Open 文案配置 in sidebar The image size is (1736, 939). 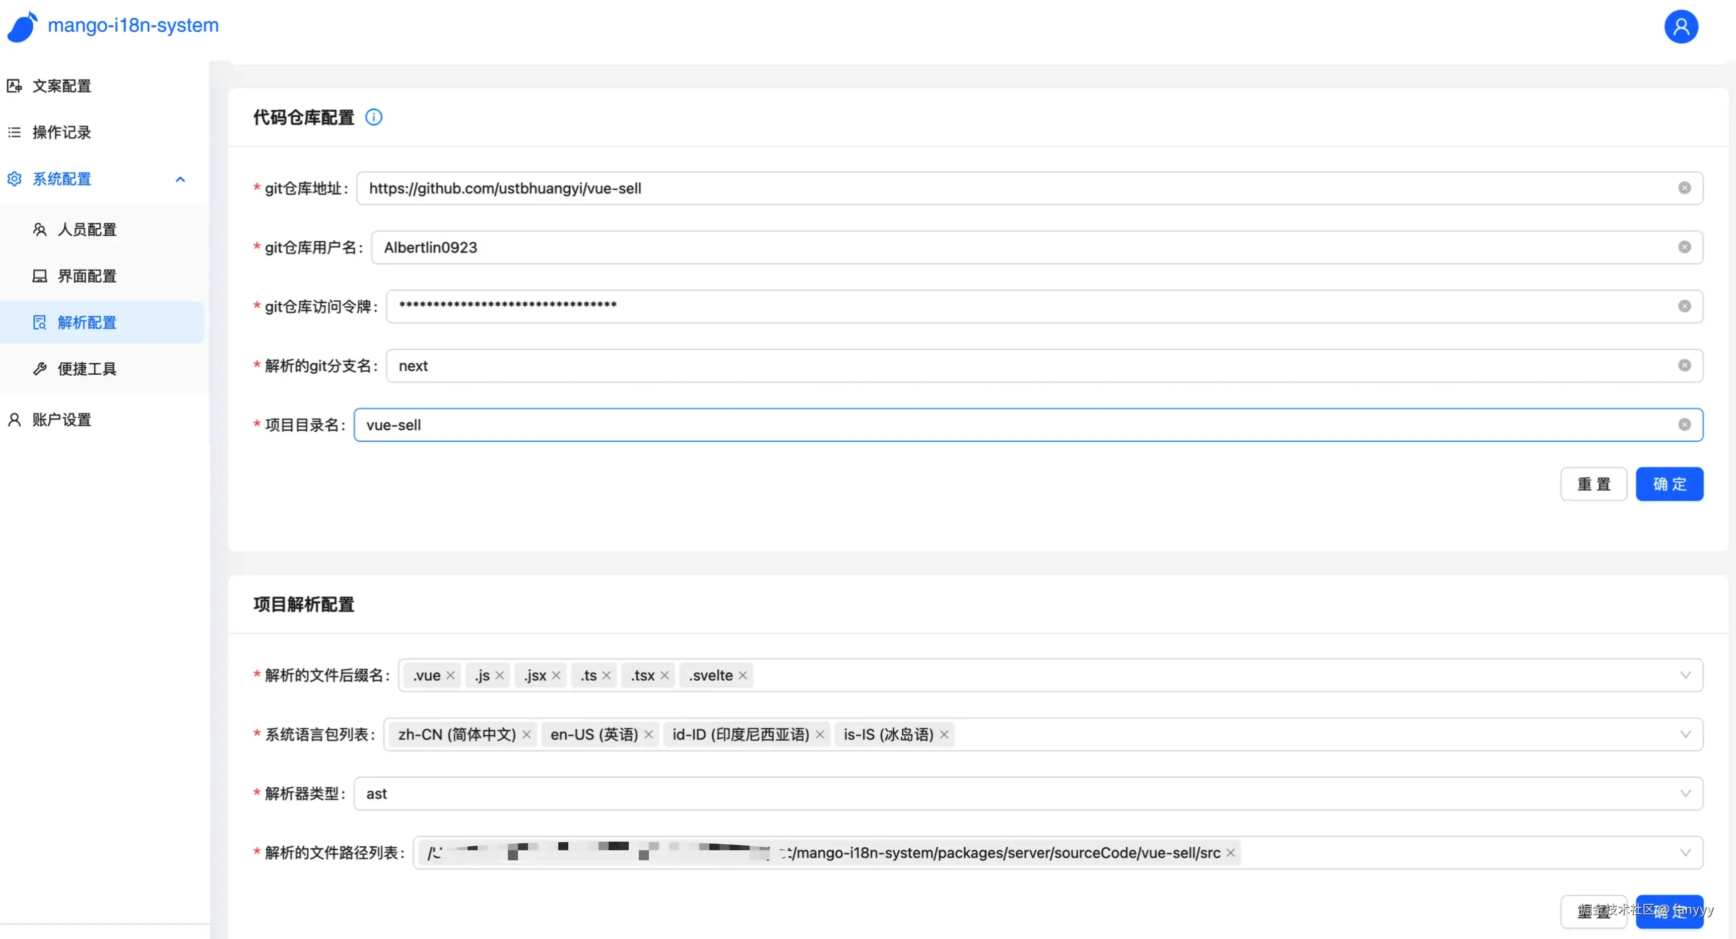pos(61,86)
